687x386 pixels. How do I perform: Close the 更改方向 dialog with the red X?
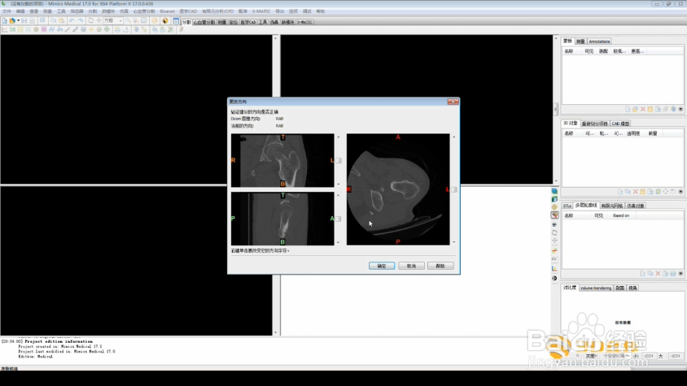coord(453,102)
